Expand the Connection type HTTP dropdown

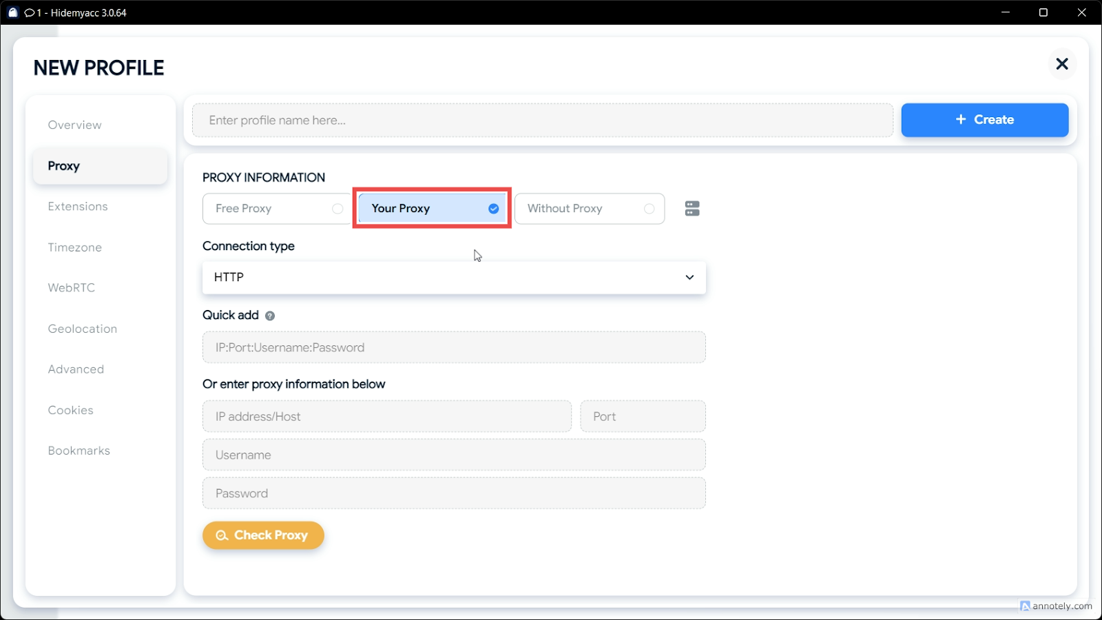pos(454,278)
